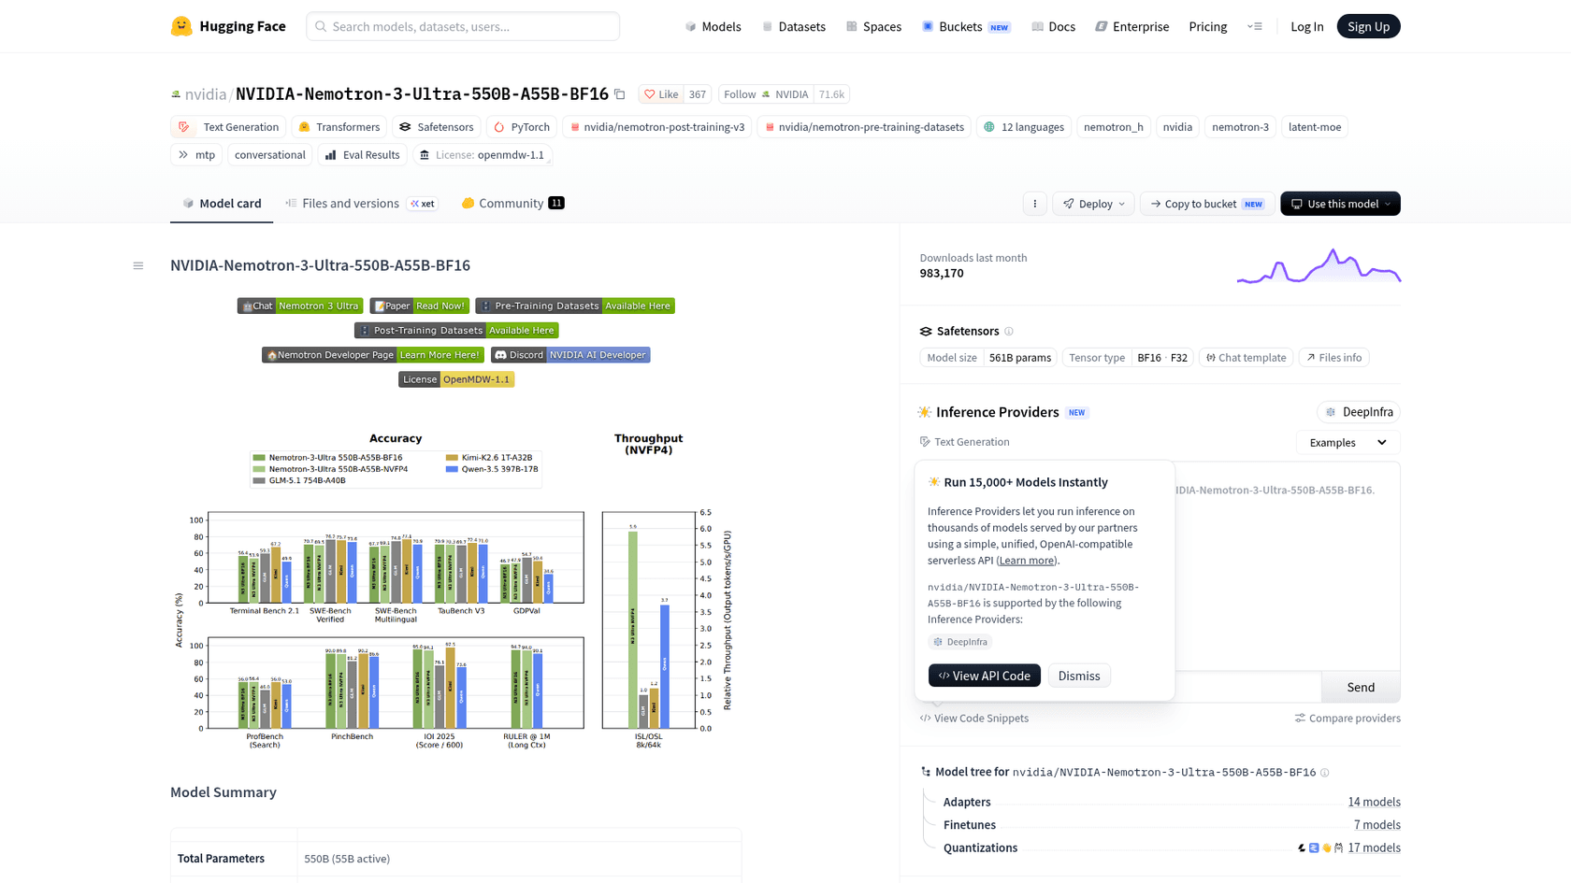This screenshot has height=883, width=1571.
Task: Follow the NVIDIA organization
Action: [765, 94]
